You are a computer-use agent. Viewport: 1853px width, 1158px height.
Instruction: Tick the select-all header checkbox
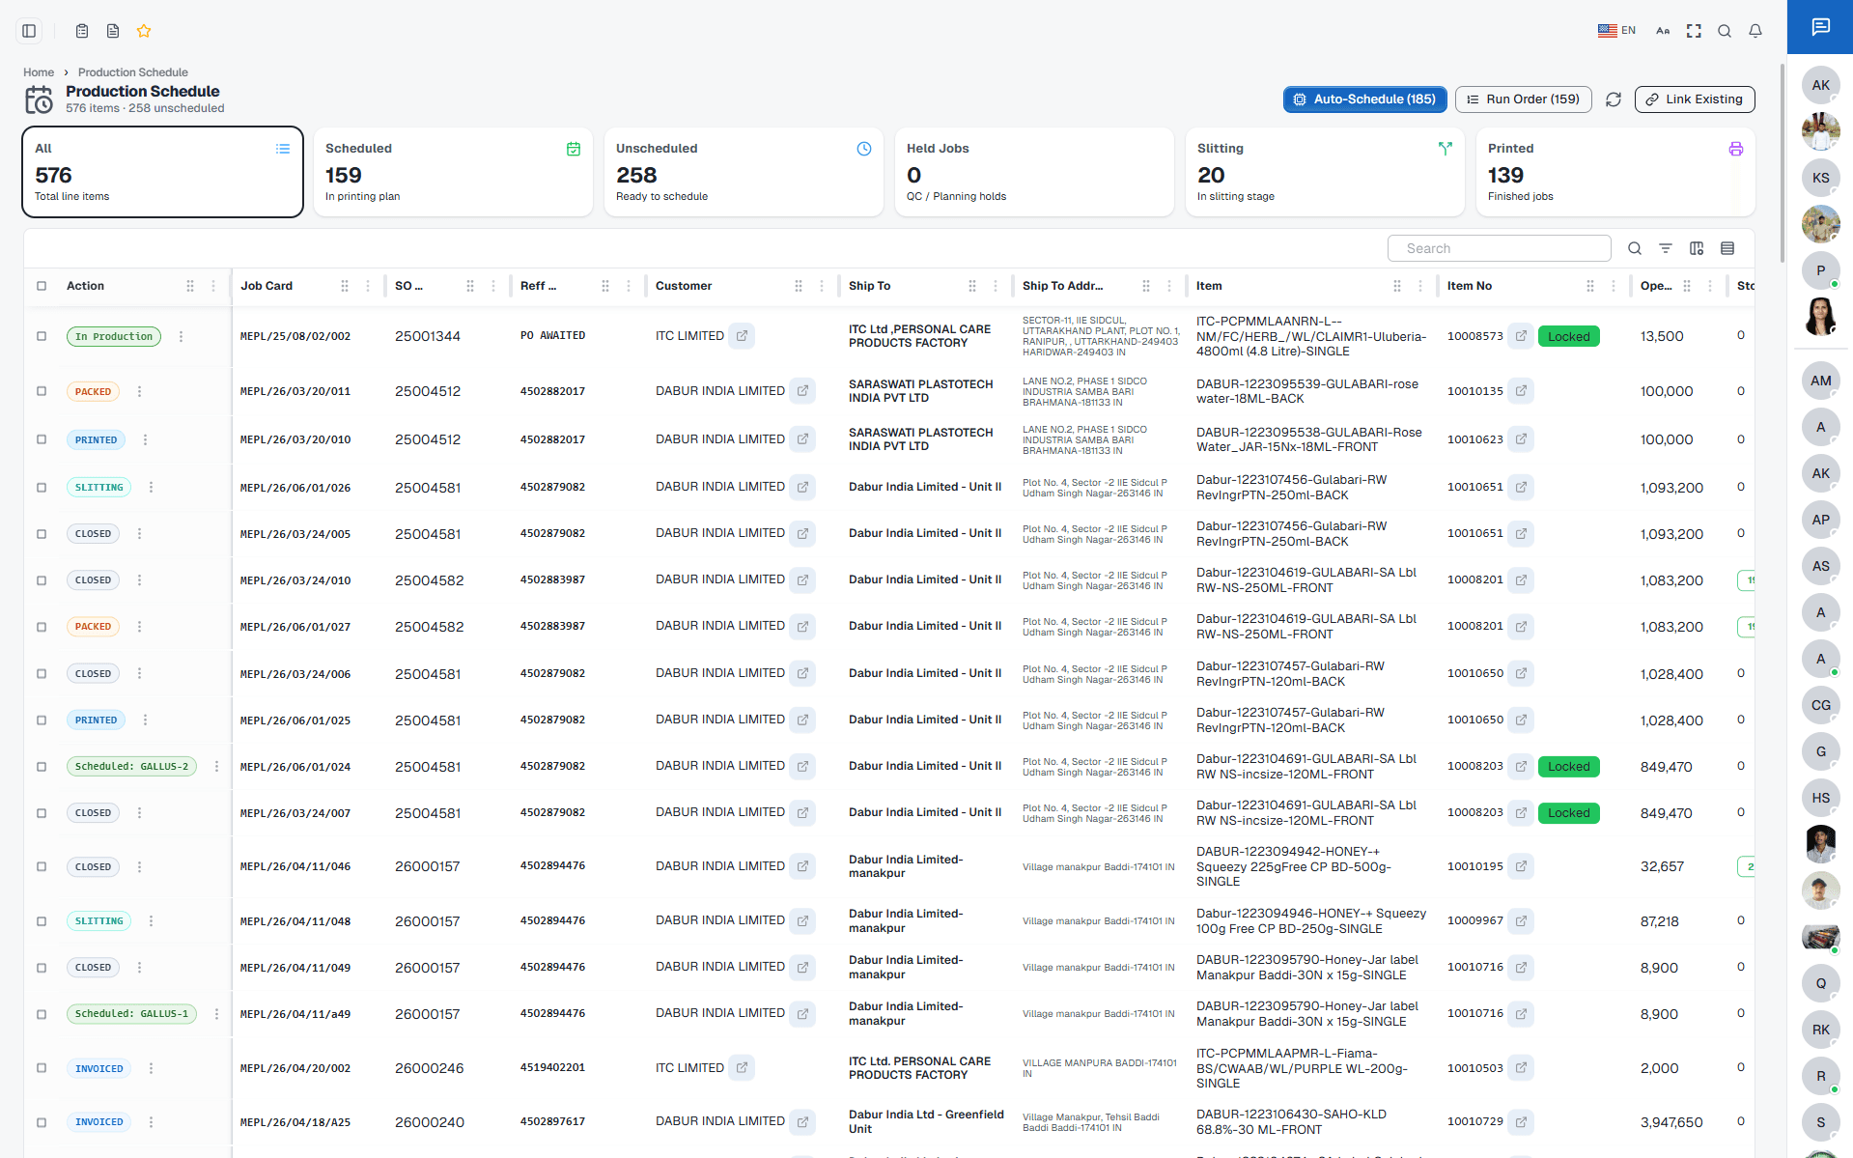coord(42,286)
